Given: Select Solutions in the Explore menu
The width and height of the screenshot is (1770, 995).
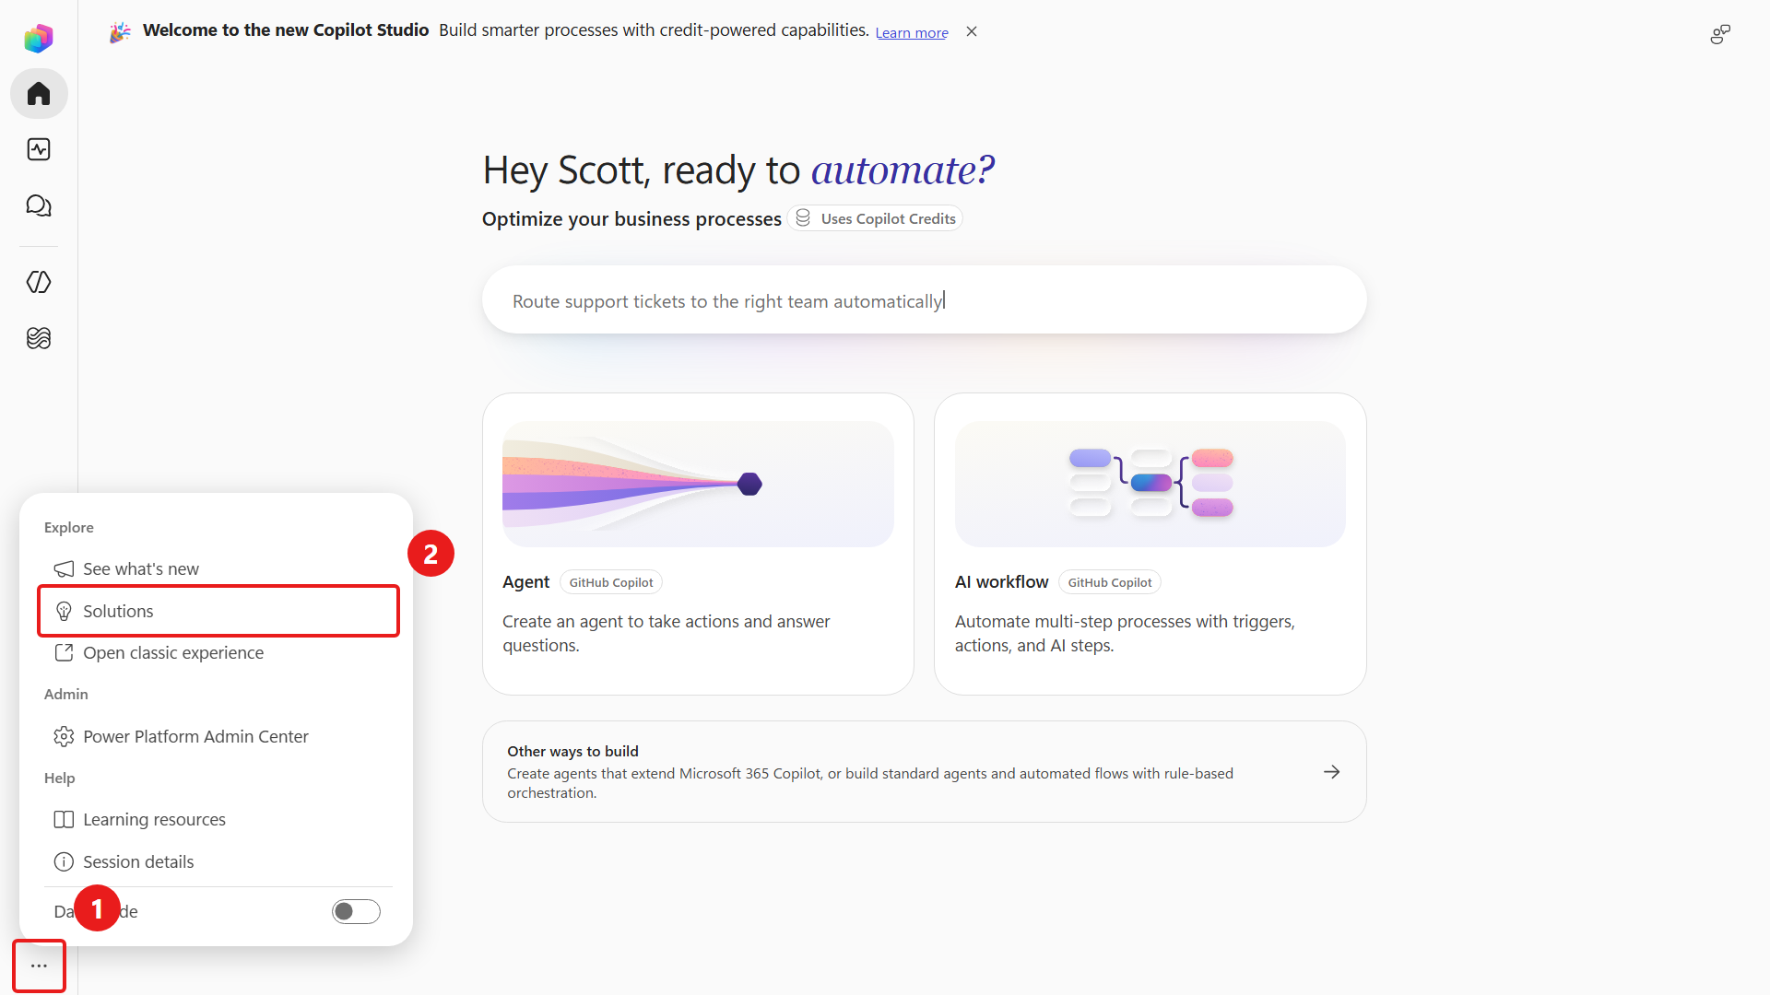Looking at the screenshot, I should (x=218, y=611).
